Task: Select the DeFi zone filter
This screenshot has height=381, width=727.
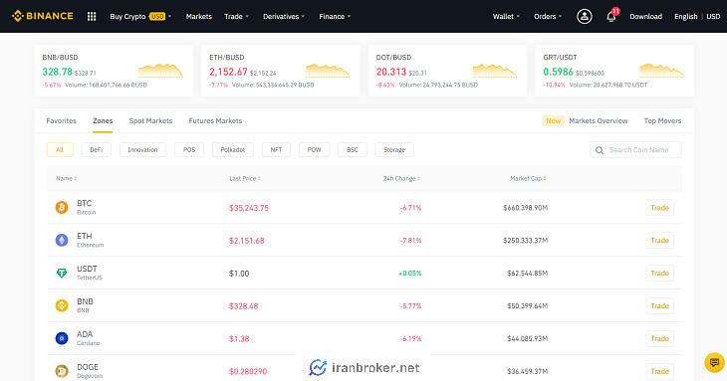Action: pyautogui.click(x=97, y=149)
